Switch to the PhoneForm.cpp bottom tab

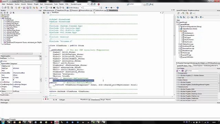click(x=85, y=100)
